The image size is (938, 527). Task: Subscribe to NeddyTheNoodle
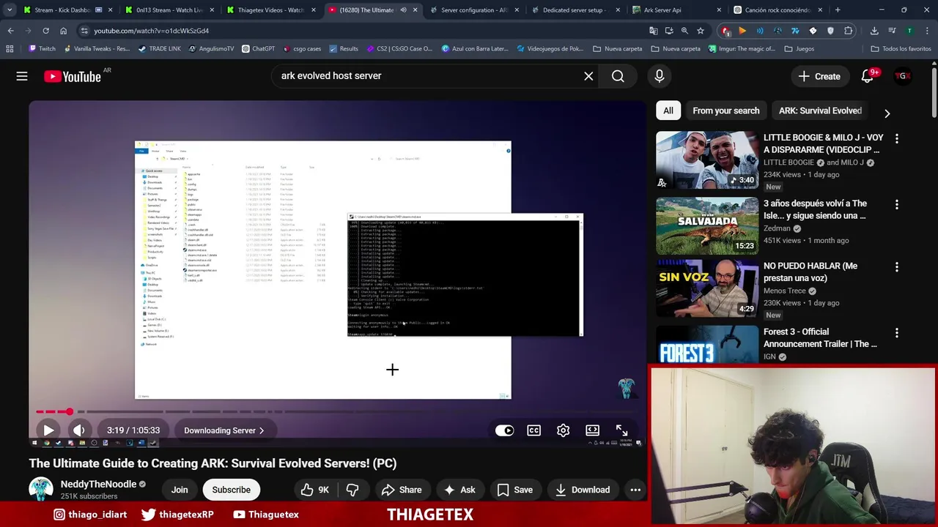point(231,490)
